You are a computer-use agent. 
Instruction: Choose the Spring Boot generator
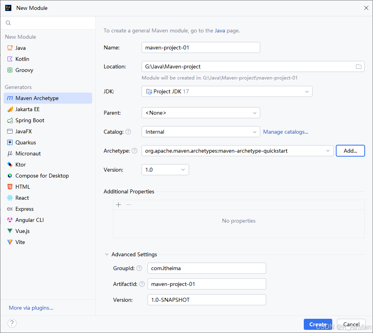tap(47, 120)
